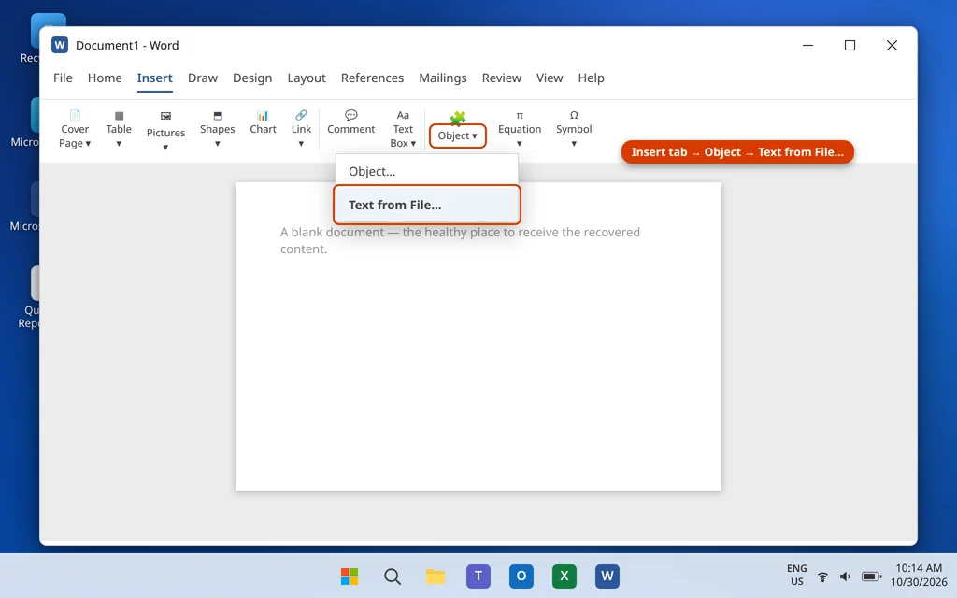Expand the Table dropdown arrow
The width and height of the screenshot is (957, 598).
[119, 144]
